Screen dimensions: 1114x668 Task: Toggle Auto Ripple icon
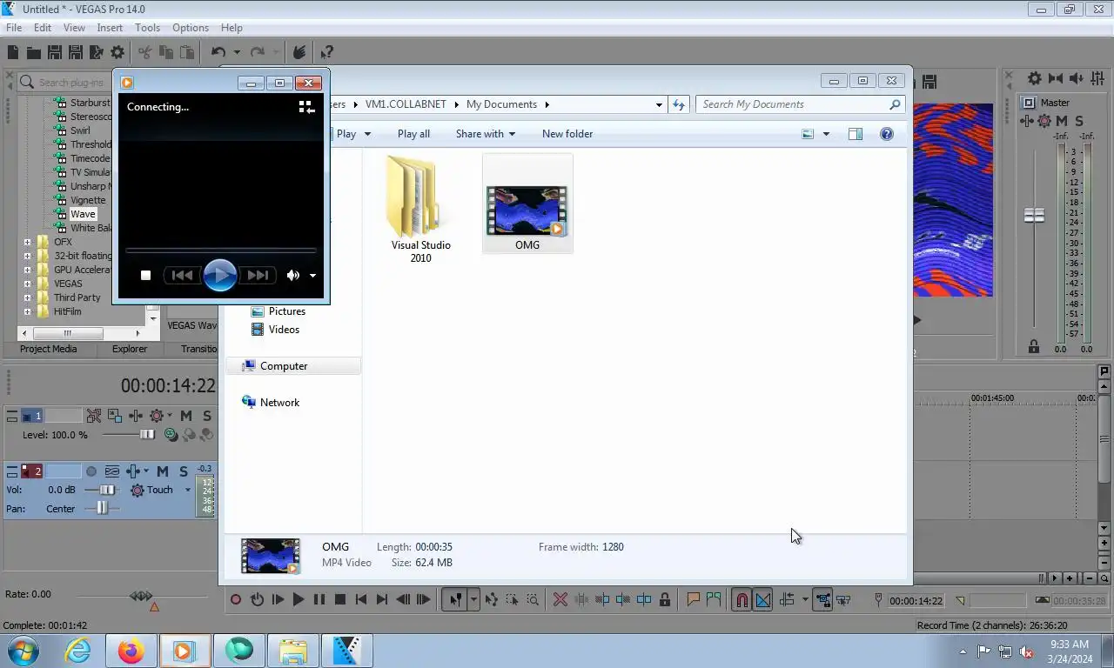[788, 599]
